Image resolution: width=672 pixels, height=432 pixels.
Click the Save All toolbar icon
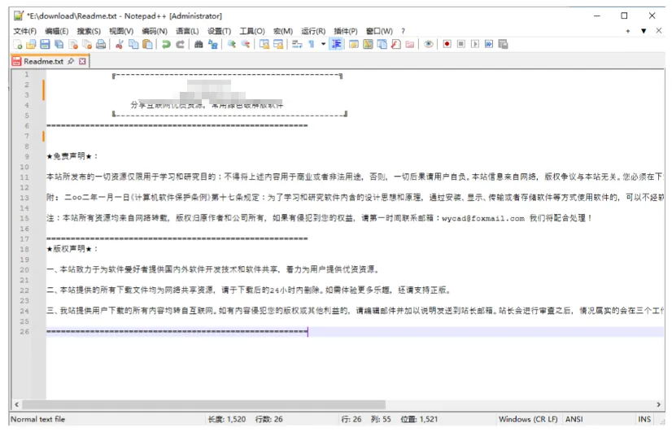point(59,44)
